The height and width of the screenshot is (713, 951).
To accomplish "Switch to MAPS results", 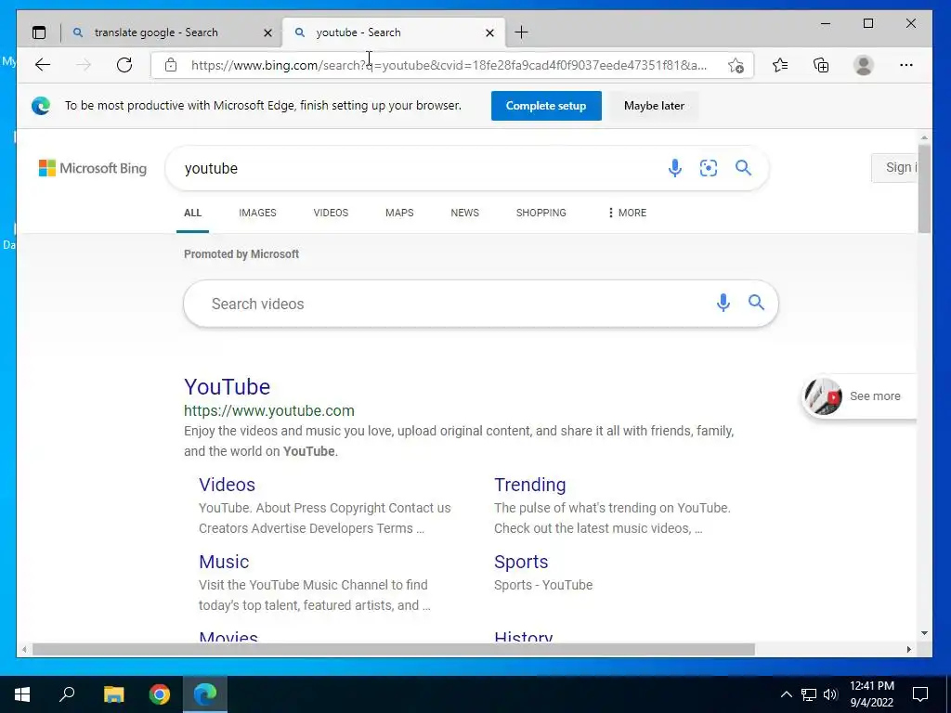I will 399,213.
